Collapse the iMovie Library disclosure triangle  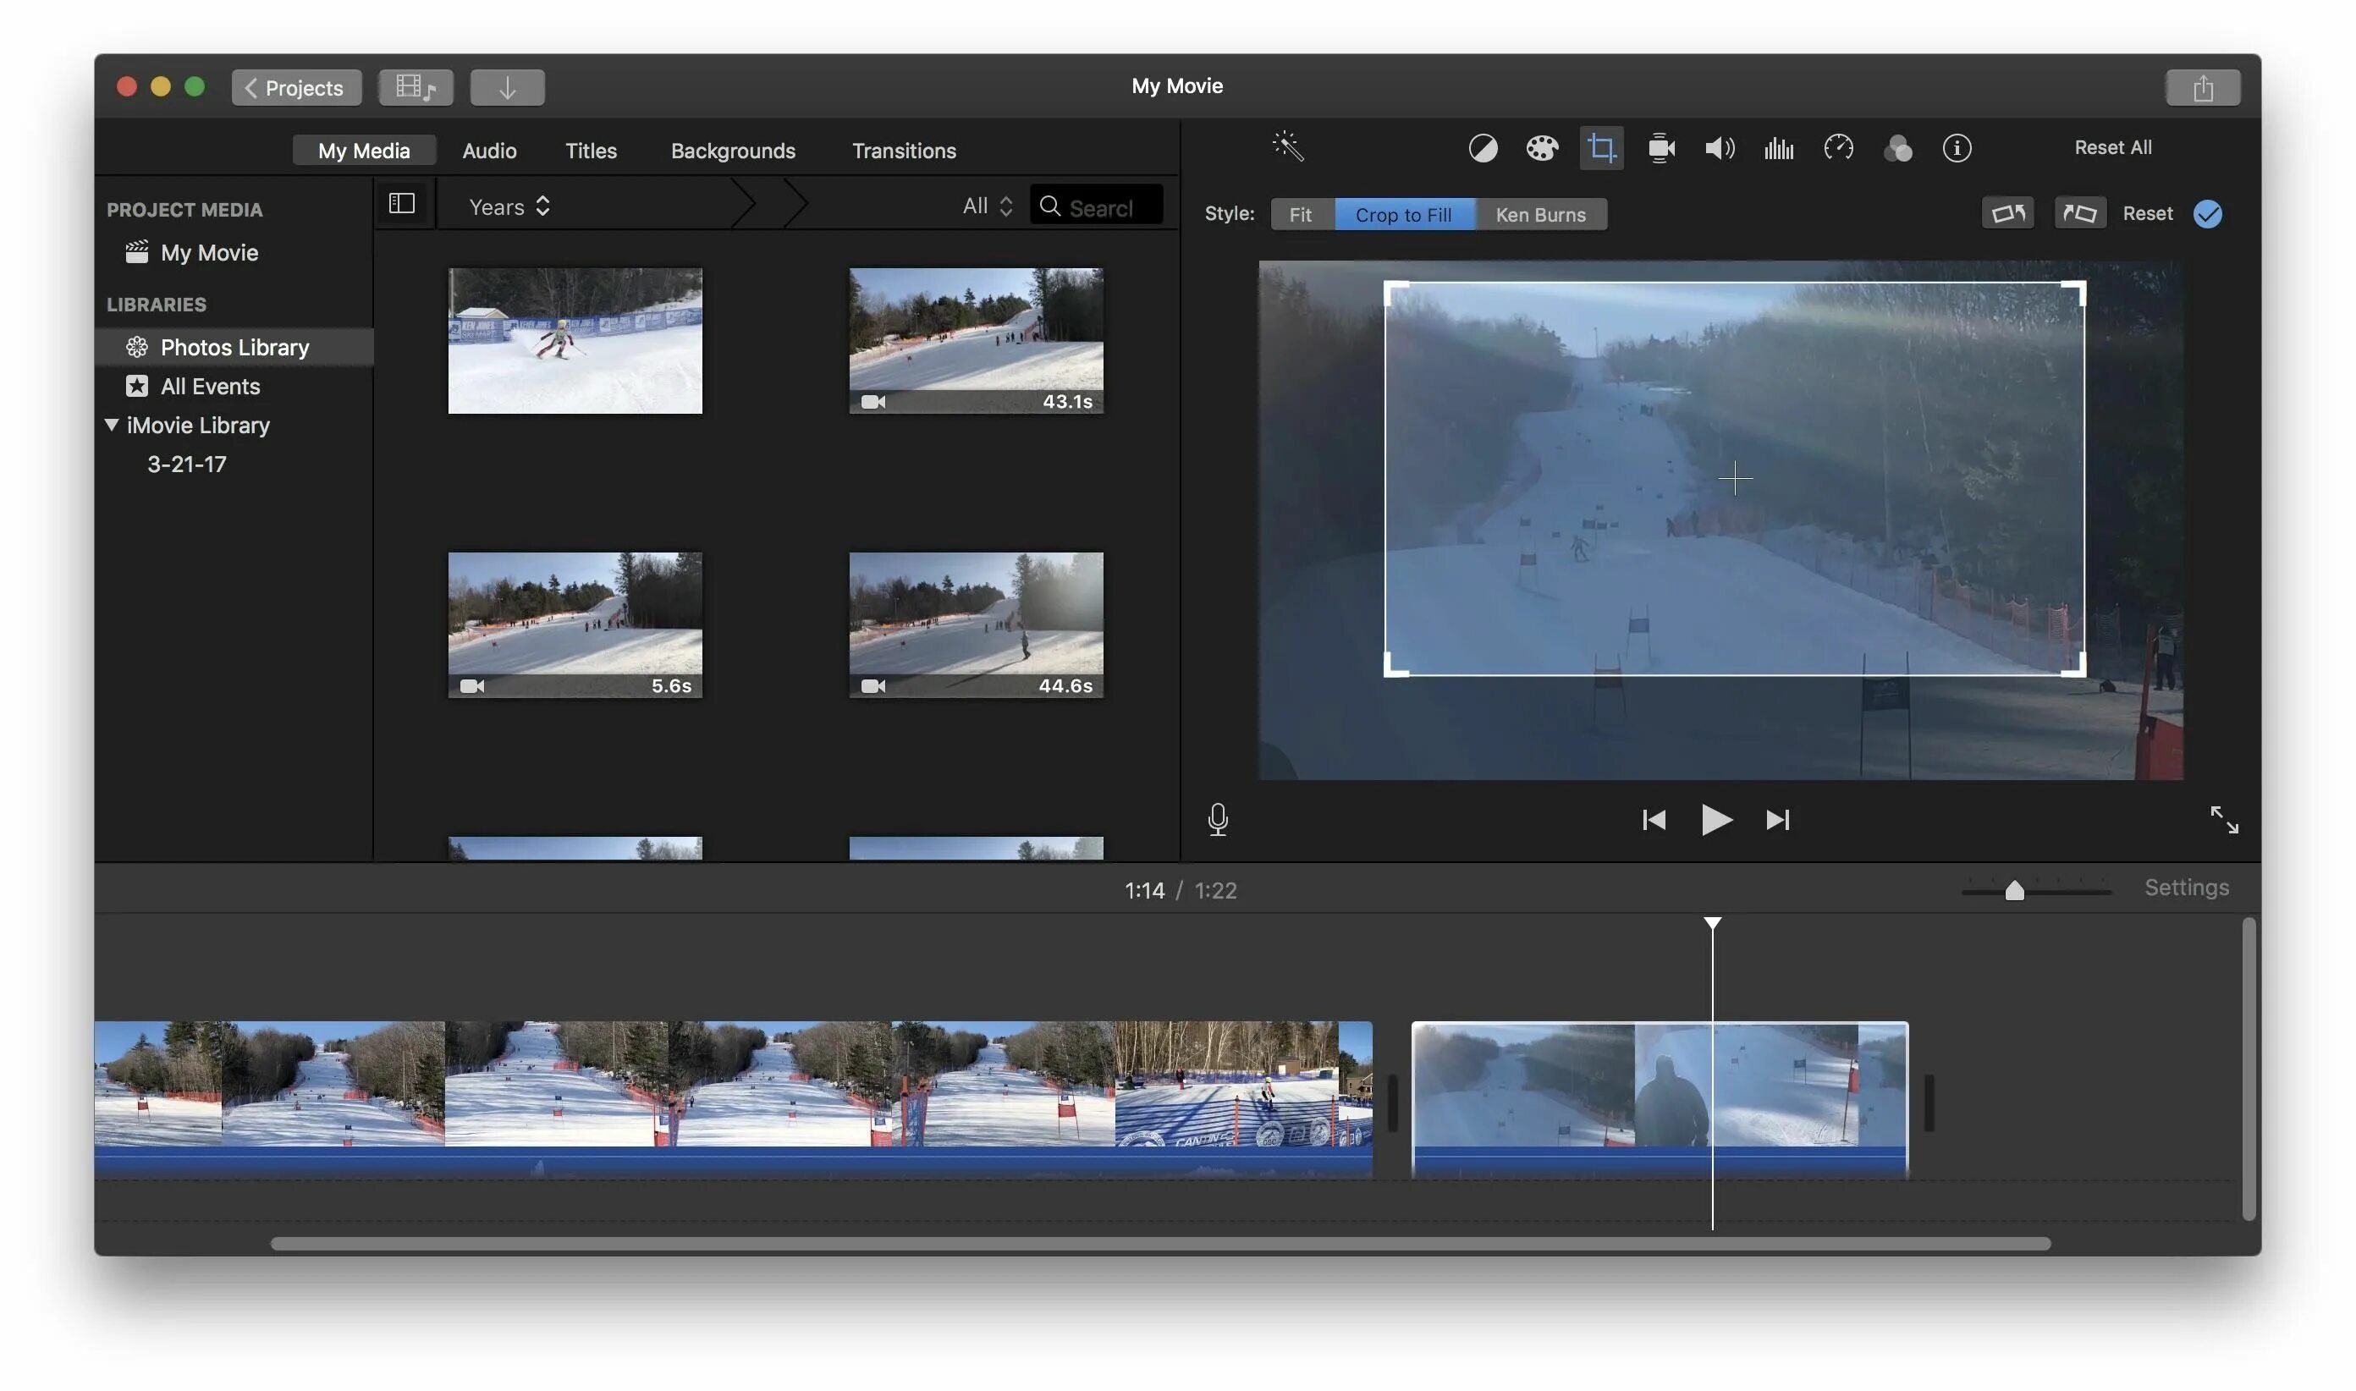tap(112, 425)
